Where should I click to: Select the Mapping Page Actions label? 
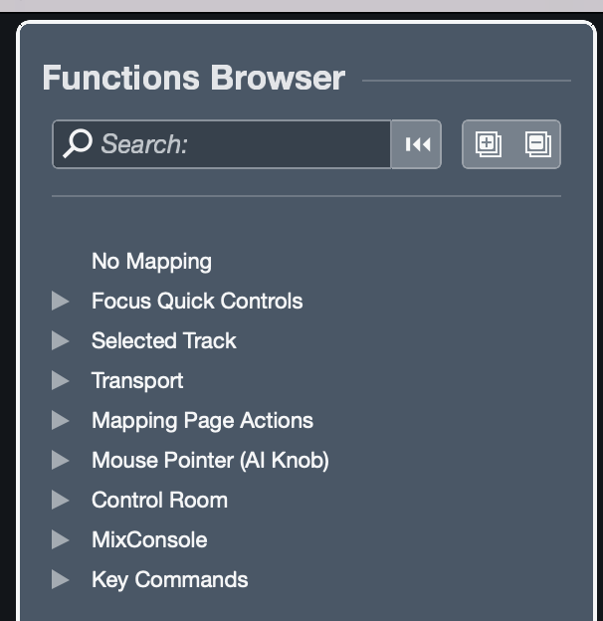point(202,420)
